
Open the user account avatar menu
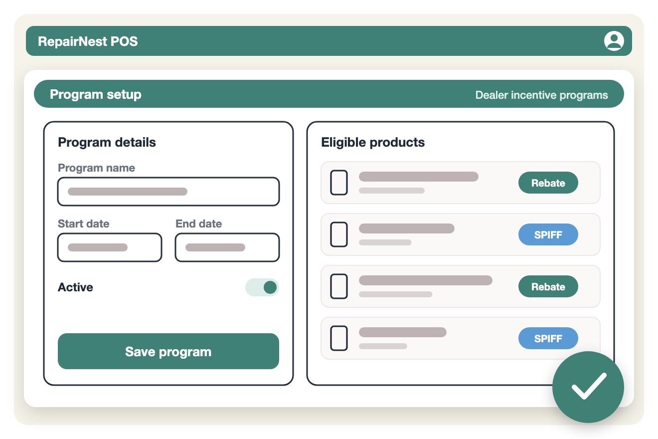click(x=614, y=41)
